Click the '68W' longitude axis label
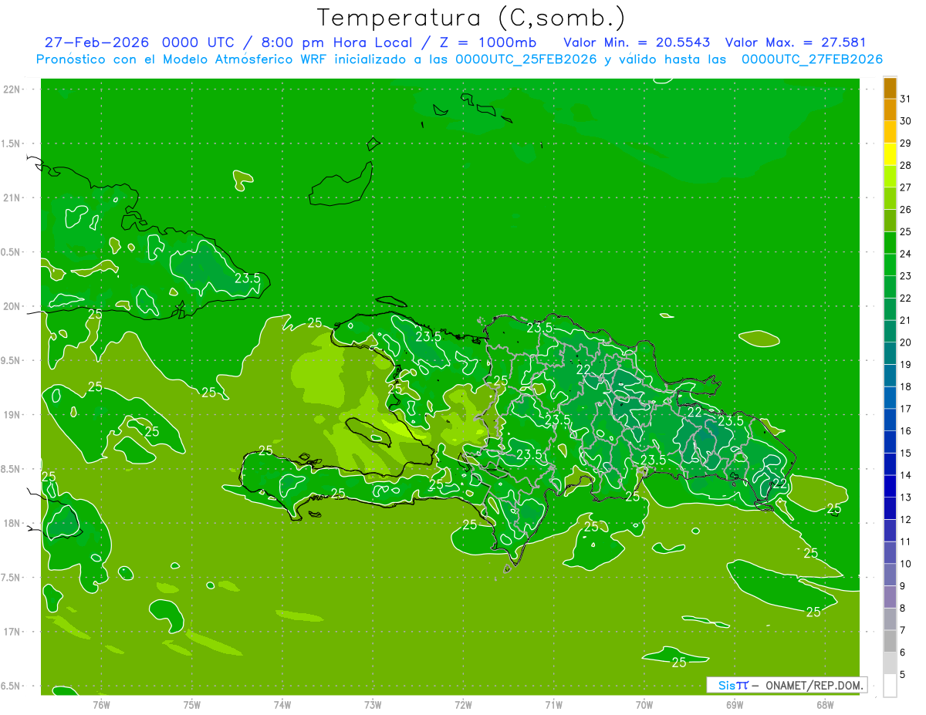Screen dimensions: 926x715 point(824,705)
